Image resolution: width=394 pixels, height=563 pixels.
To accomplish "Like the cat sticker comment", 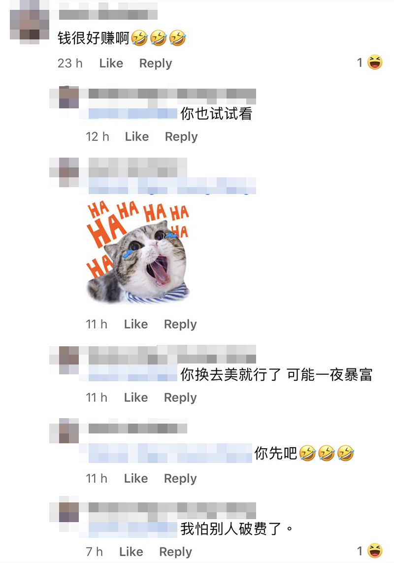I will click(x=136, y=324).
